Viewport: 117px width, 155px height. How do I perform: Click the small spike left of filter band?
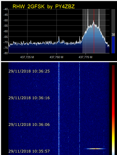click(x=80, y=39)
